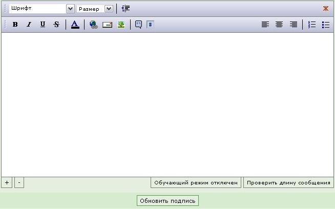The width and height of the screenshot is (335, 209).
Task: Click the Обновить подпись button
Action: click(x=167, y=201)
